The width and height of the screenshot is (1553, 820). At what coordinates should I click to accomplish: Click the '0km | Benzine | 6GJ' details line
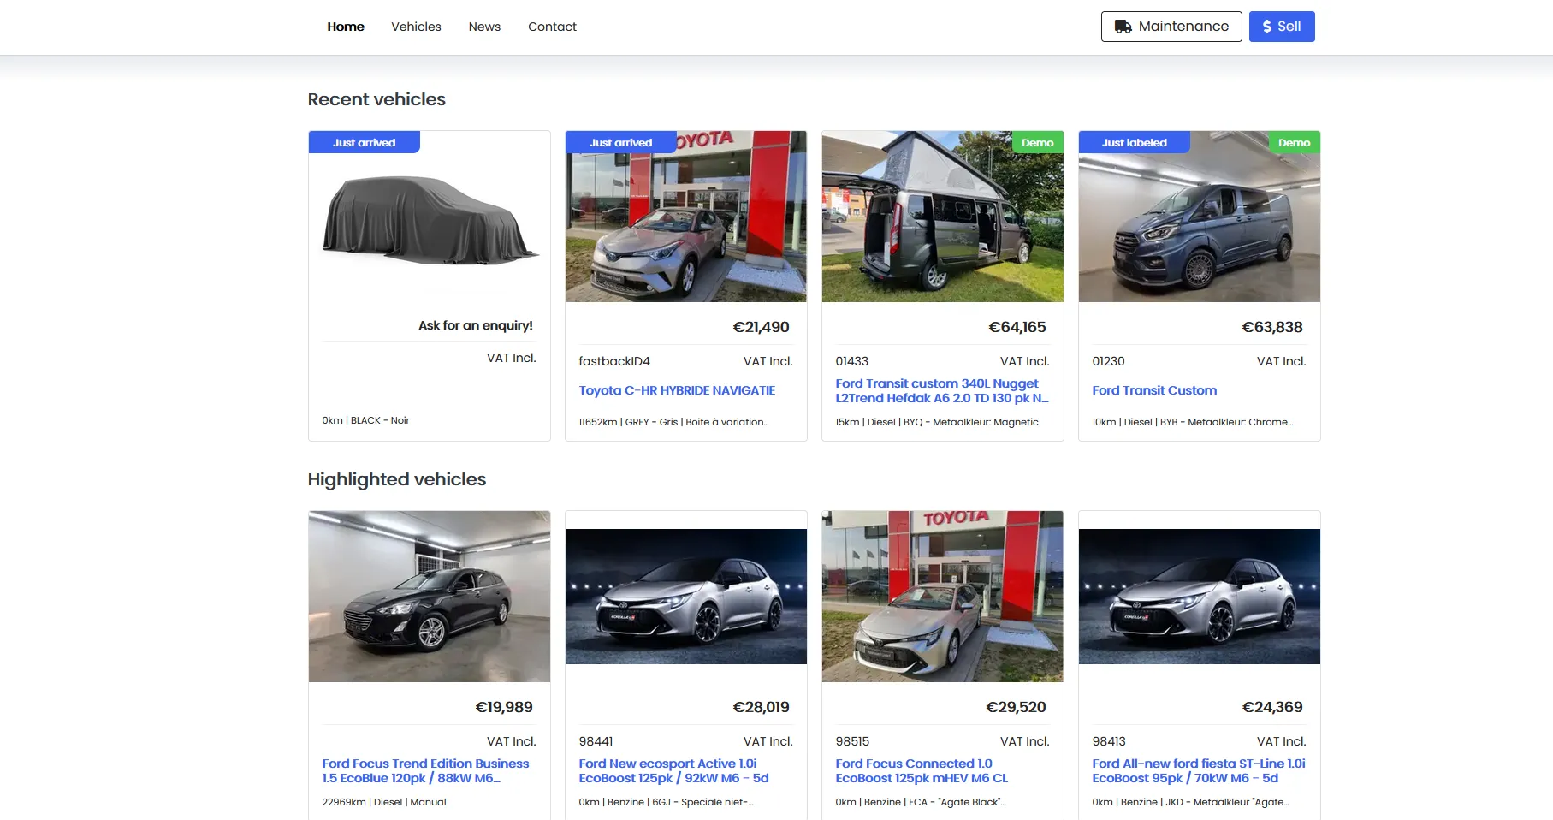[667, 802]
